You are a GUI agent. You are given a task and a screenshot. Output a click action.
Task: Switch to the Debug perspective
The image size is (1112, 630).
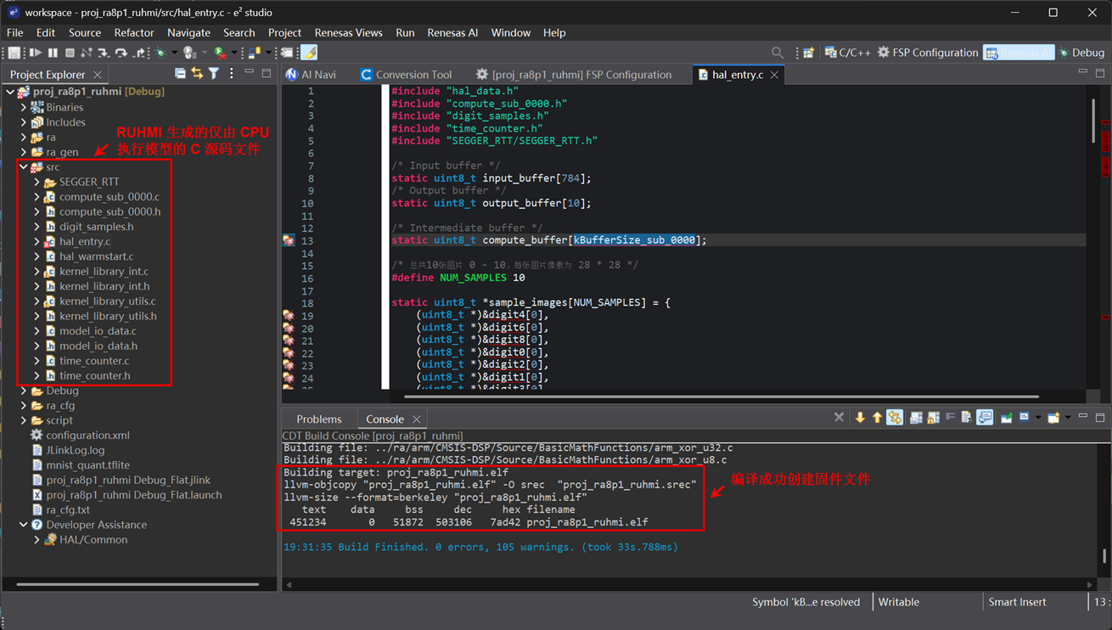1081,53
